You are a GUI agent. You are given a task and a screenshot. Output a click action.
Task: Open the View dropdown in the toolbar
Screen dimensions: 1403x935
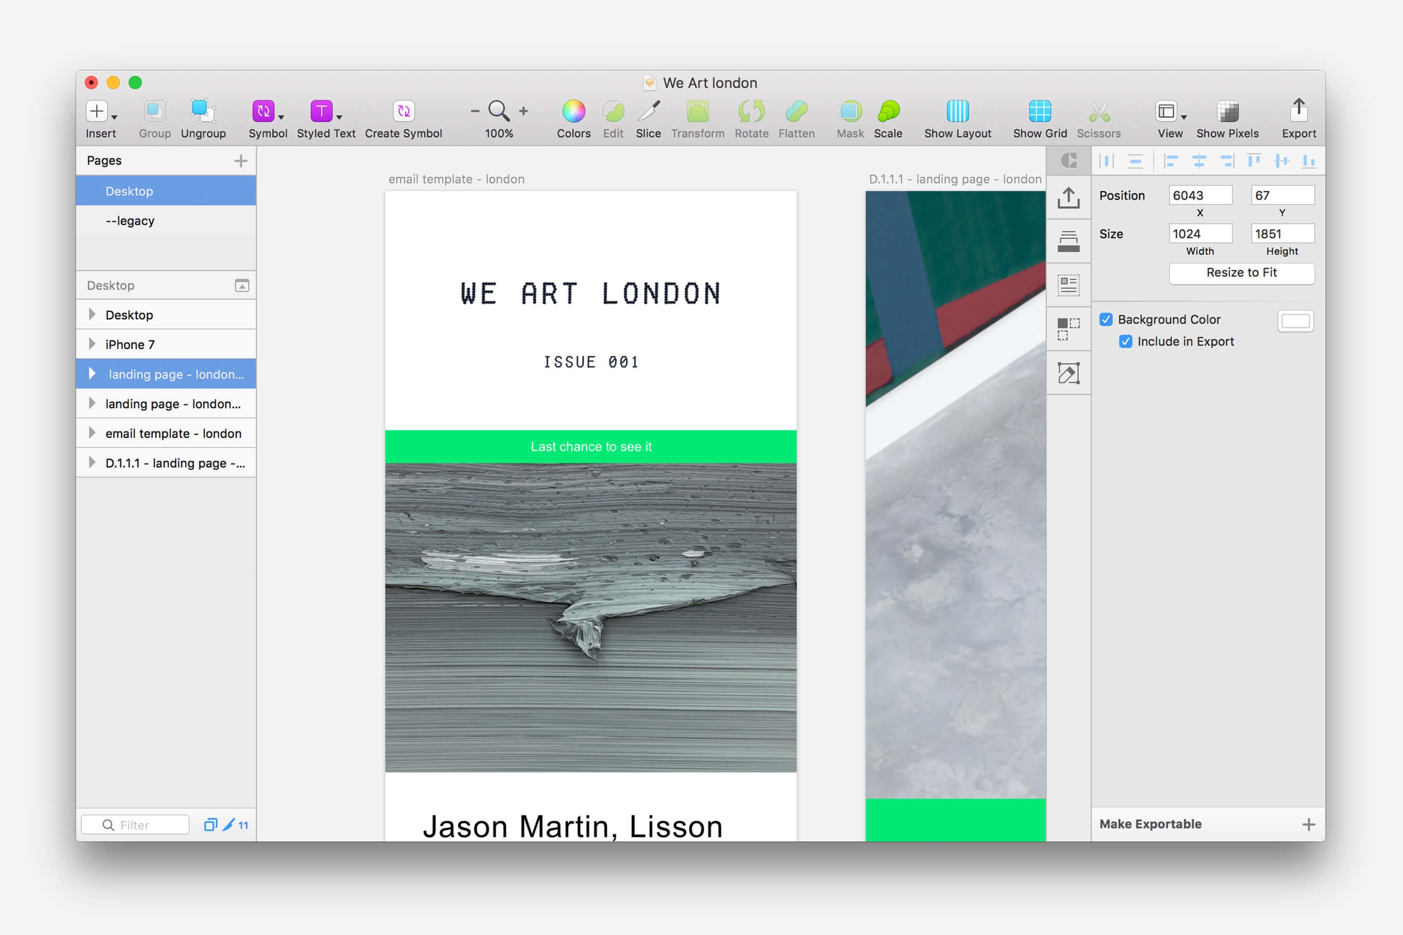coord(1170,112)
